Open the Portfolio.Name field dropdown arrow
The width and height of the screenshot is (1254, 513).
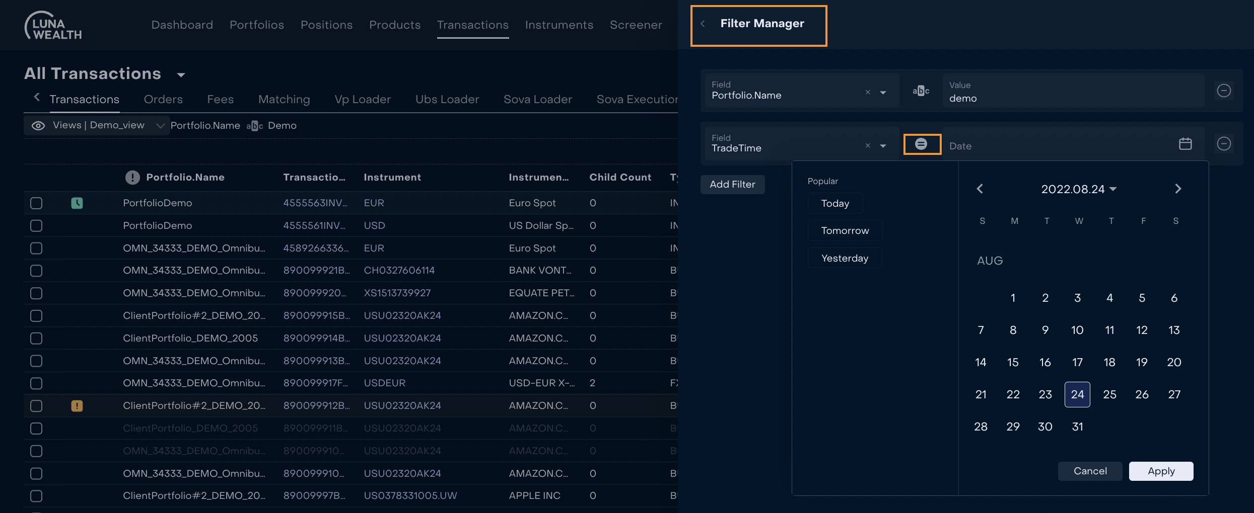[883, 93]
